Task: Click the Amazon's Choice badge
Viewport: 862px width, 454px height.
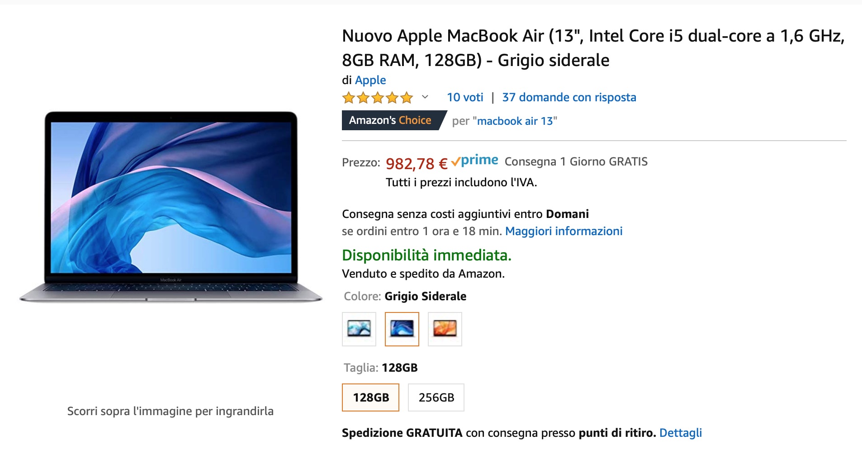Action: pos(391,120)
